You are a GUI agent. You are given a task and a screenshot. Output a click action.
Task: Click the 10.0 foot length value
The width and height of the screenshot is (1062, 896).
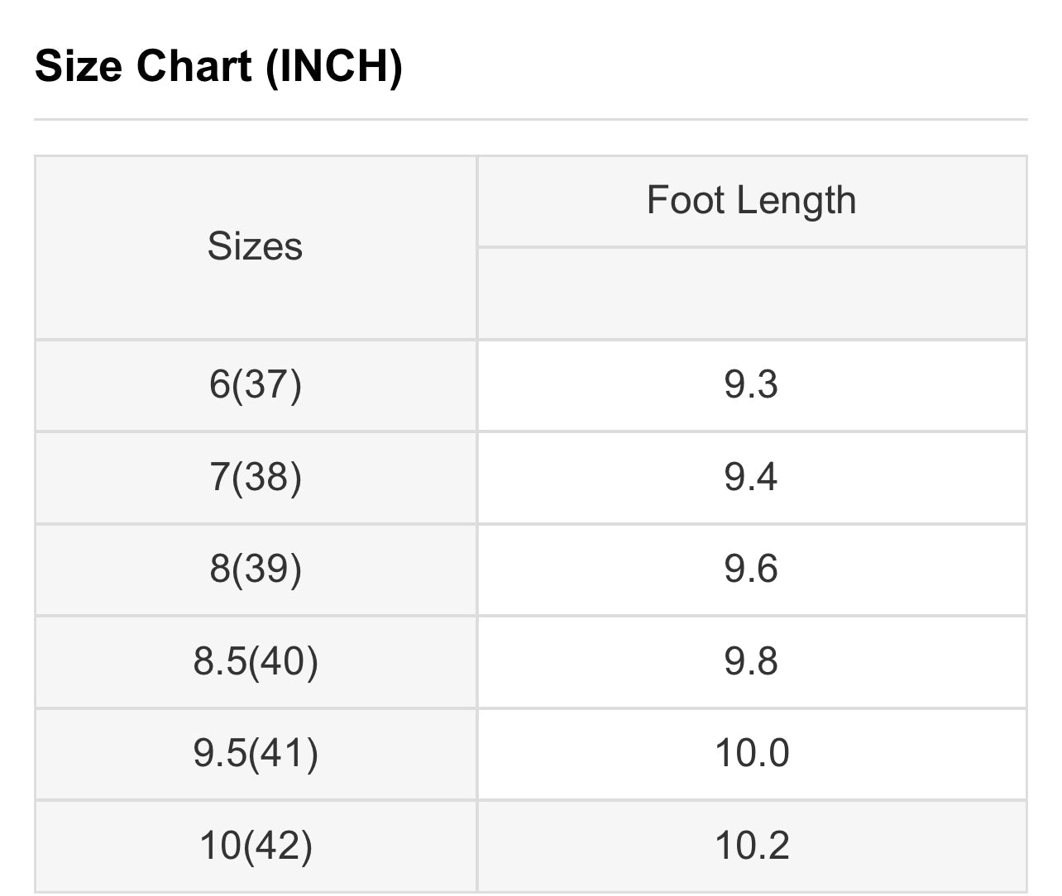pos(751,753)
